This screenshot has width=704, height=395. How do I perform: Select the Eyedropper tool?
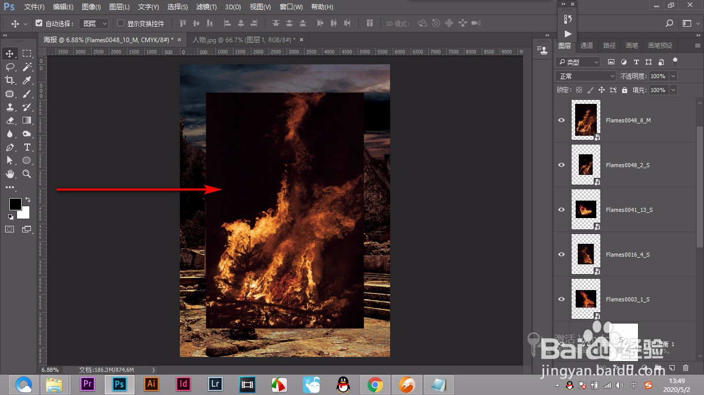[27, 80]
